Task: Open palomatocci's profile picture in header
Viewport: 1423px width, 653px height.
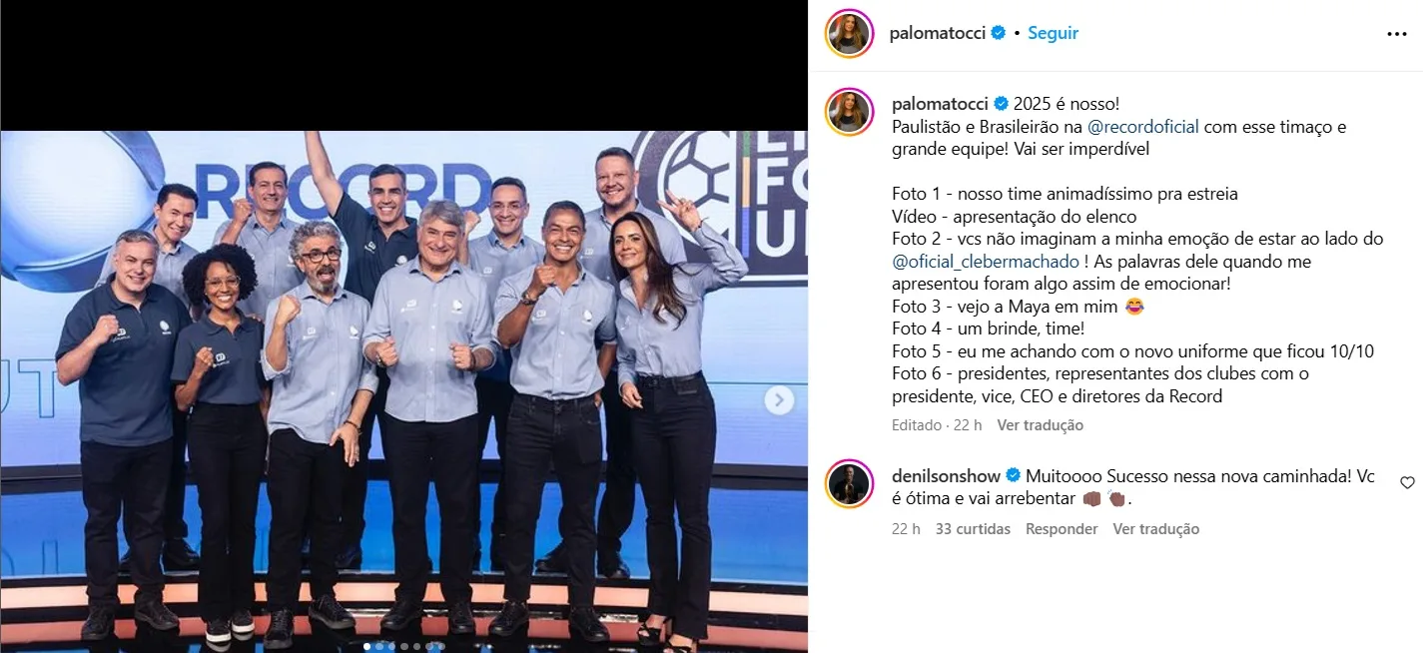Action: [850, 33]
